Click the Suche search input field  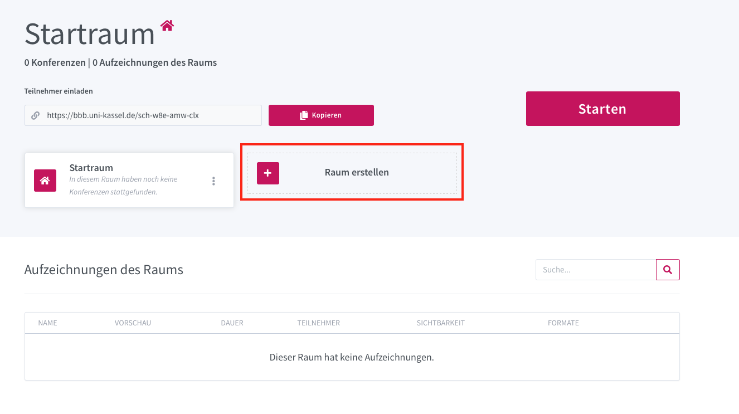pos(595,270)
